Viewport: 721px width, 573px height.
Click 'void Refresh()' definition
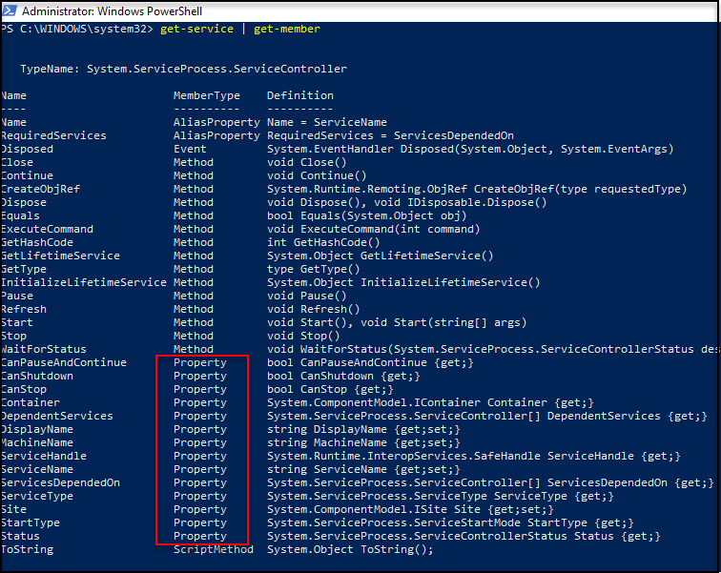314,309
